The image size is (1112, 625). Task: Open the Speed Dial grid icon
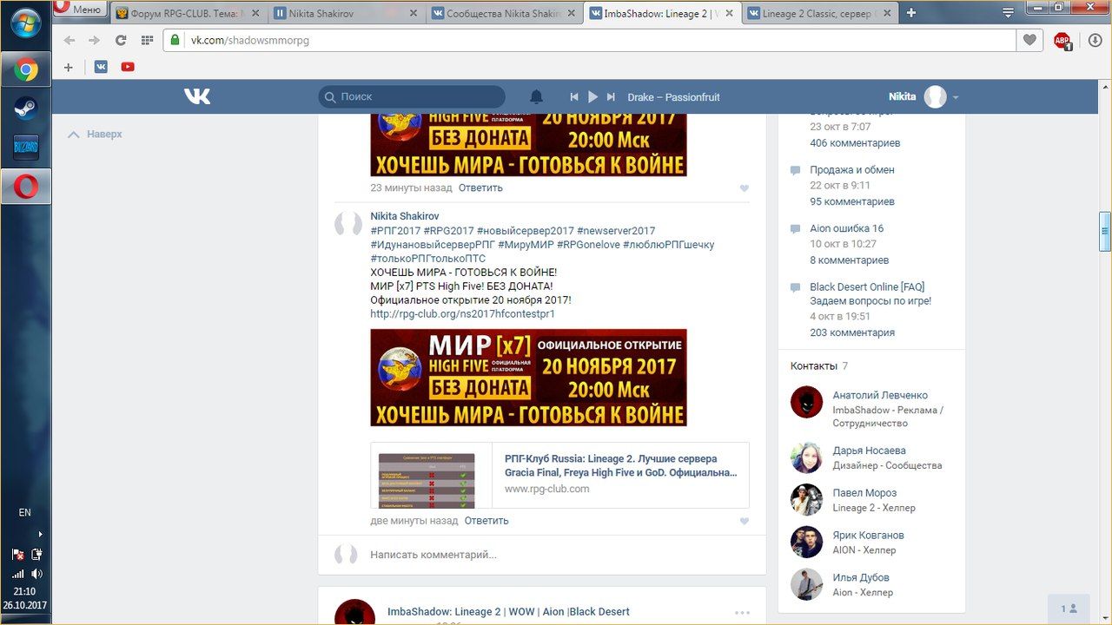[147, 40]
